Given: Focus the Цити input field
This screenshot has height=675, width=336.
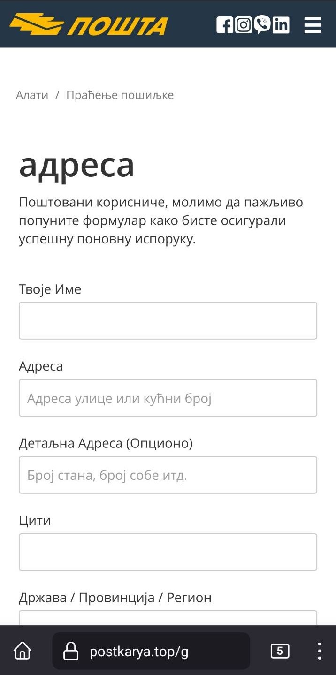Looking at the screenshot, I should click(168, 552).
